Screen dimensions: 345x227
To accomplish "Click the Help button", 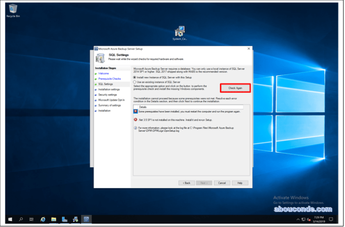I will (240, 183).
